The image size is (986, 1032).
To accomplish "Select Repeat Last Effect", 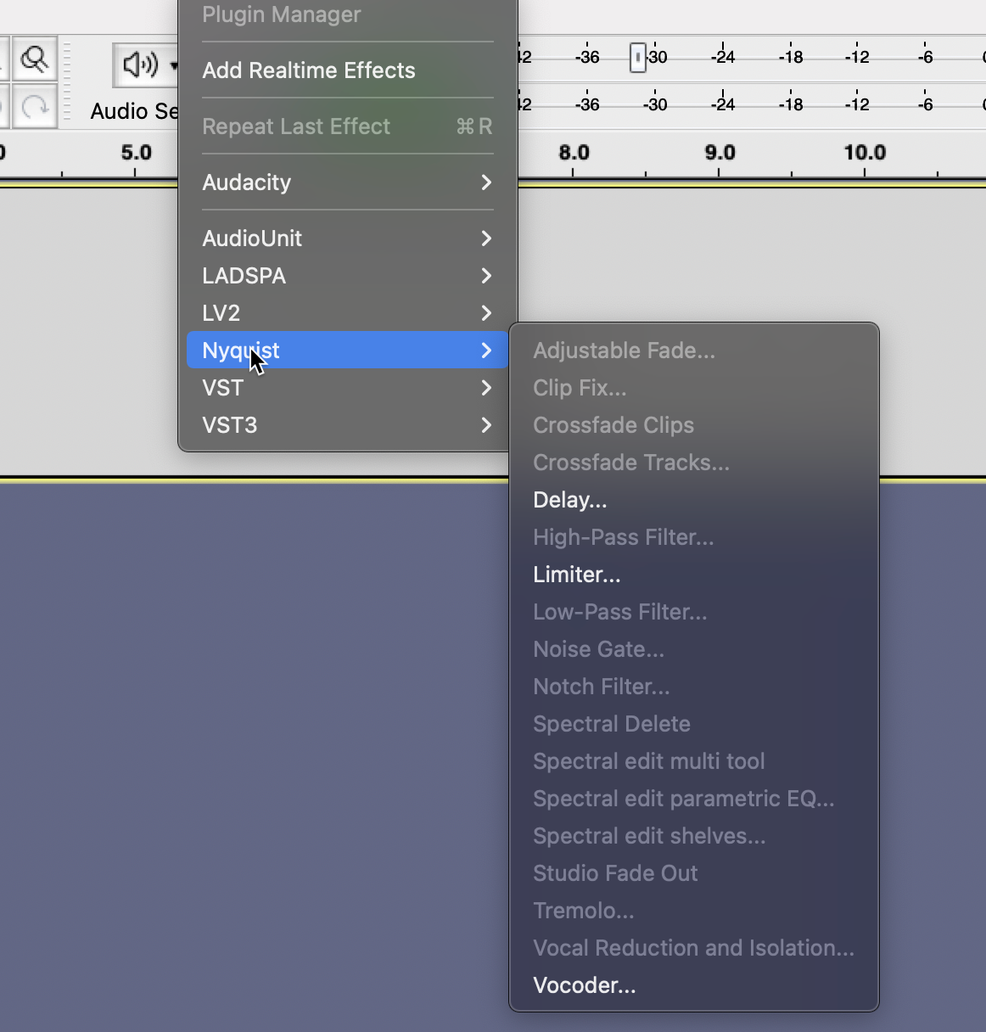I will pos(348,126).
